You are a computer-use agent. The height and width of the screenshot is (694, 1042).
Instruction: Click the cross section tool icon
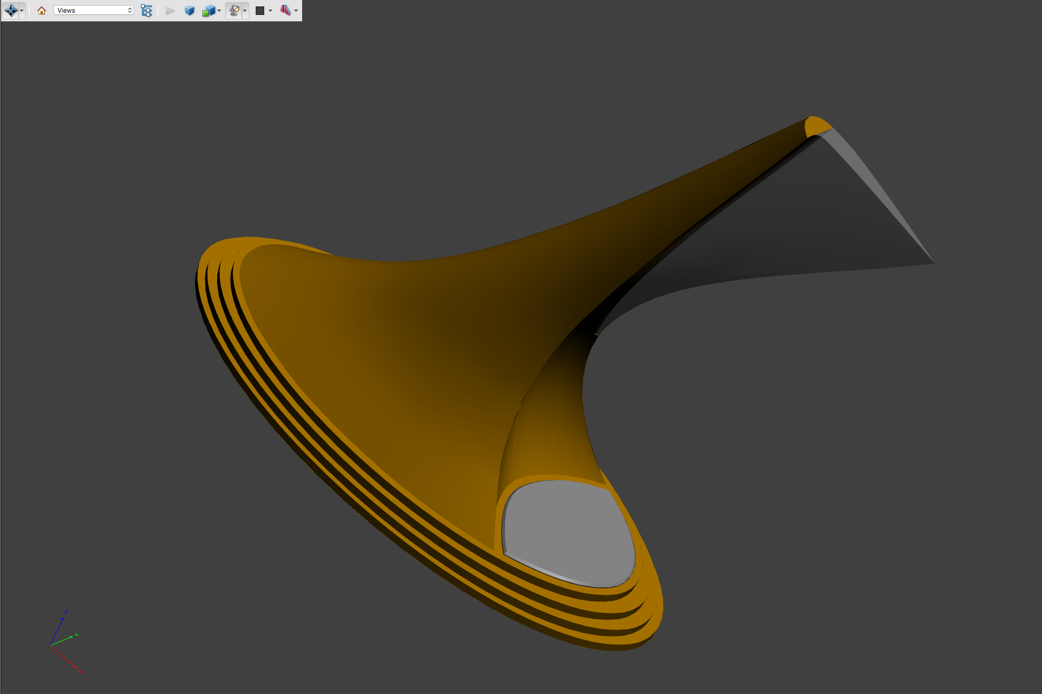tap(286, 10)
